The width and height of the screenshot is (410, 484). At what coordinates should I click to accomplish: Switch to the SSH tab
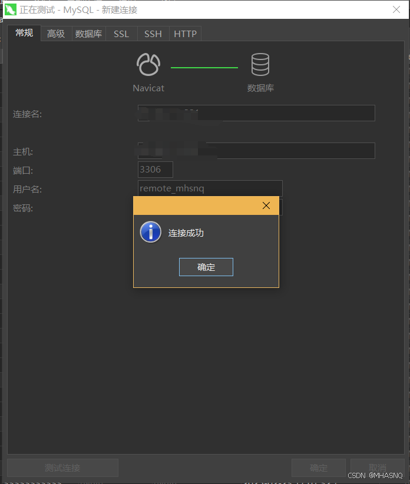[153, 34]
